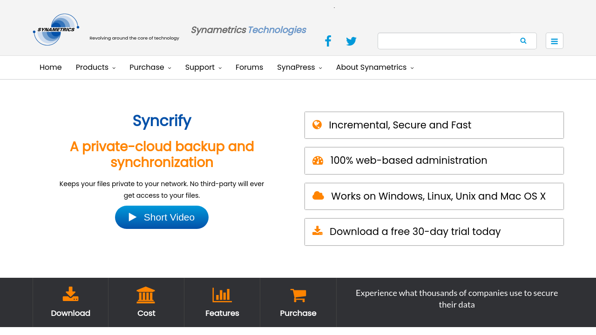
Task: Expand the Products dropdown menu
Action: point(95,67)
